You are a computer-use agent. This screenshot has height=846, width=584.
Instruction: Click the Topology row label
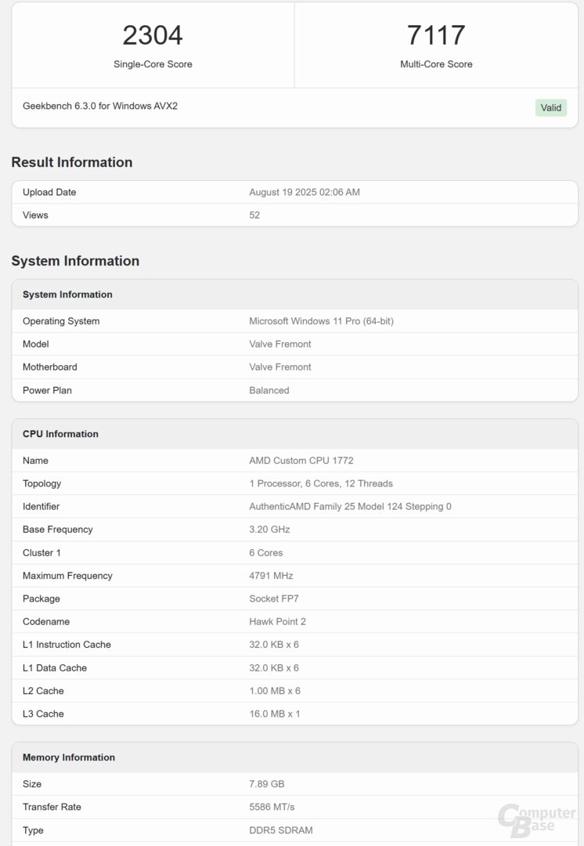point(41,483)
